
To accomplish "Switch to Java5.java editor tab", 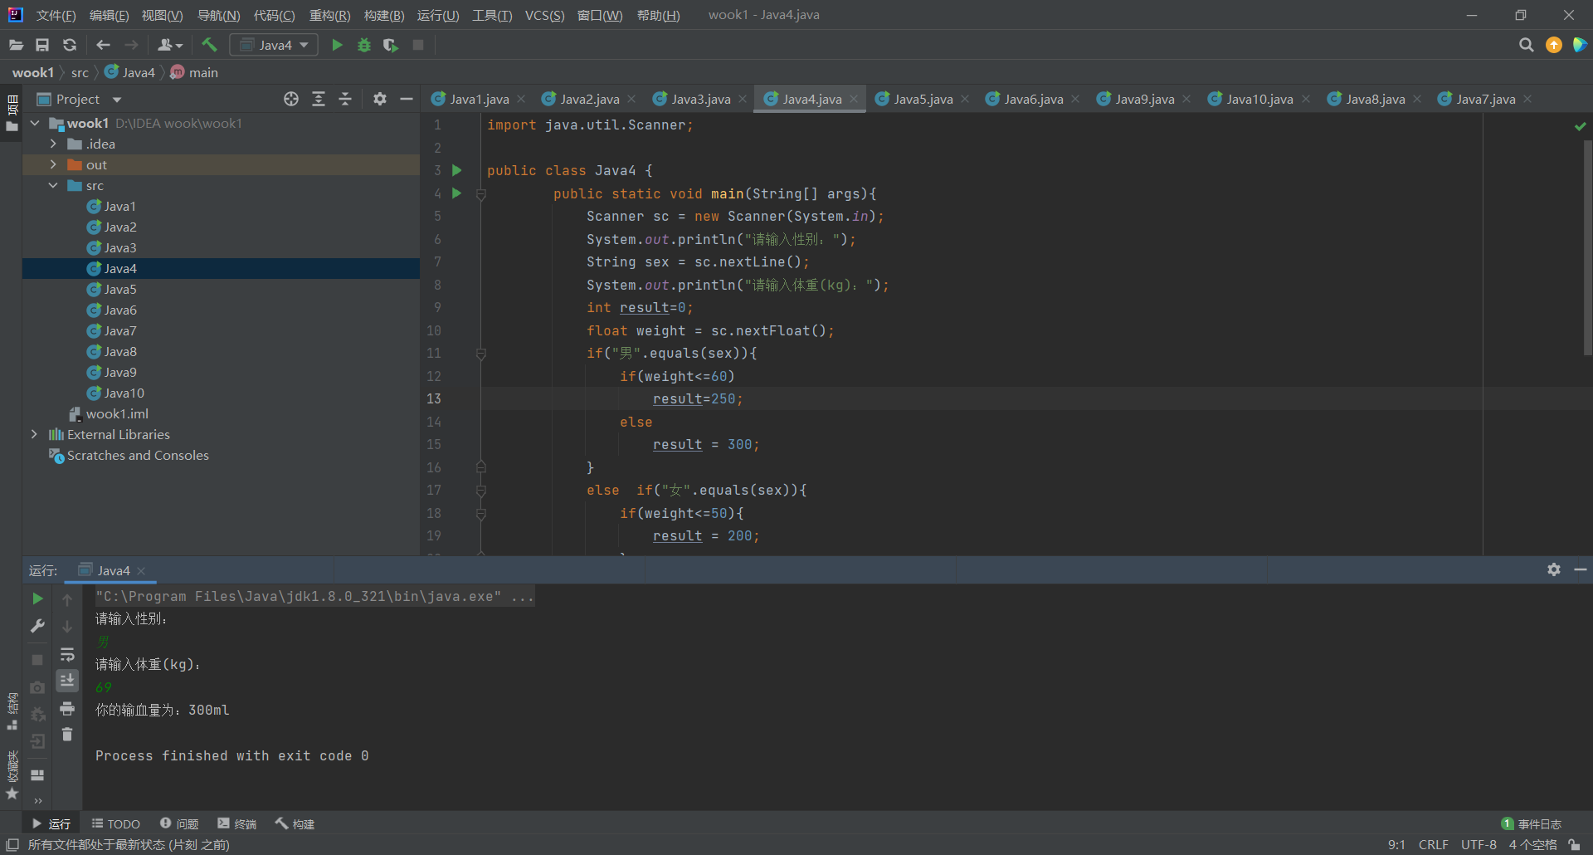I will coord(922,99).
